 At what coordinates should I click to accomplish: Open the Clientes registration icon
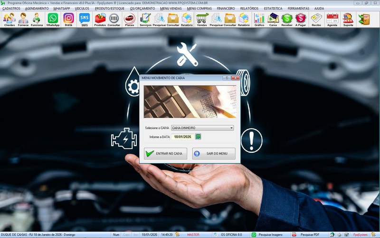pyautogui.click(x=9, y=19)
